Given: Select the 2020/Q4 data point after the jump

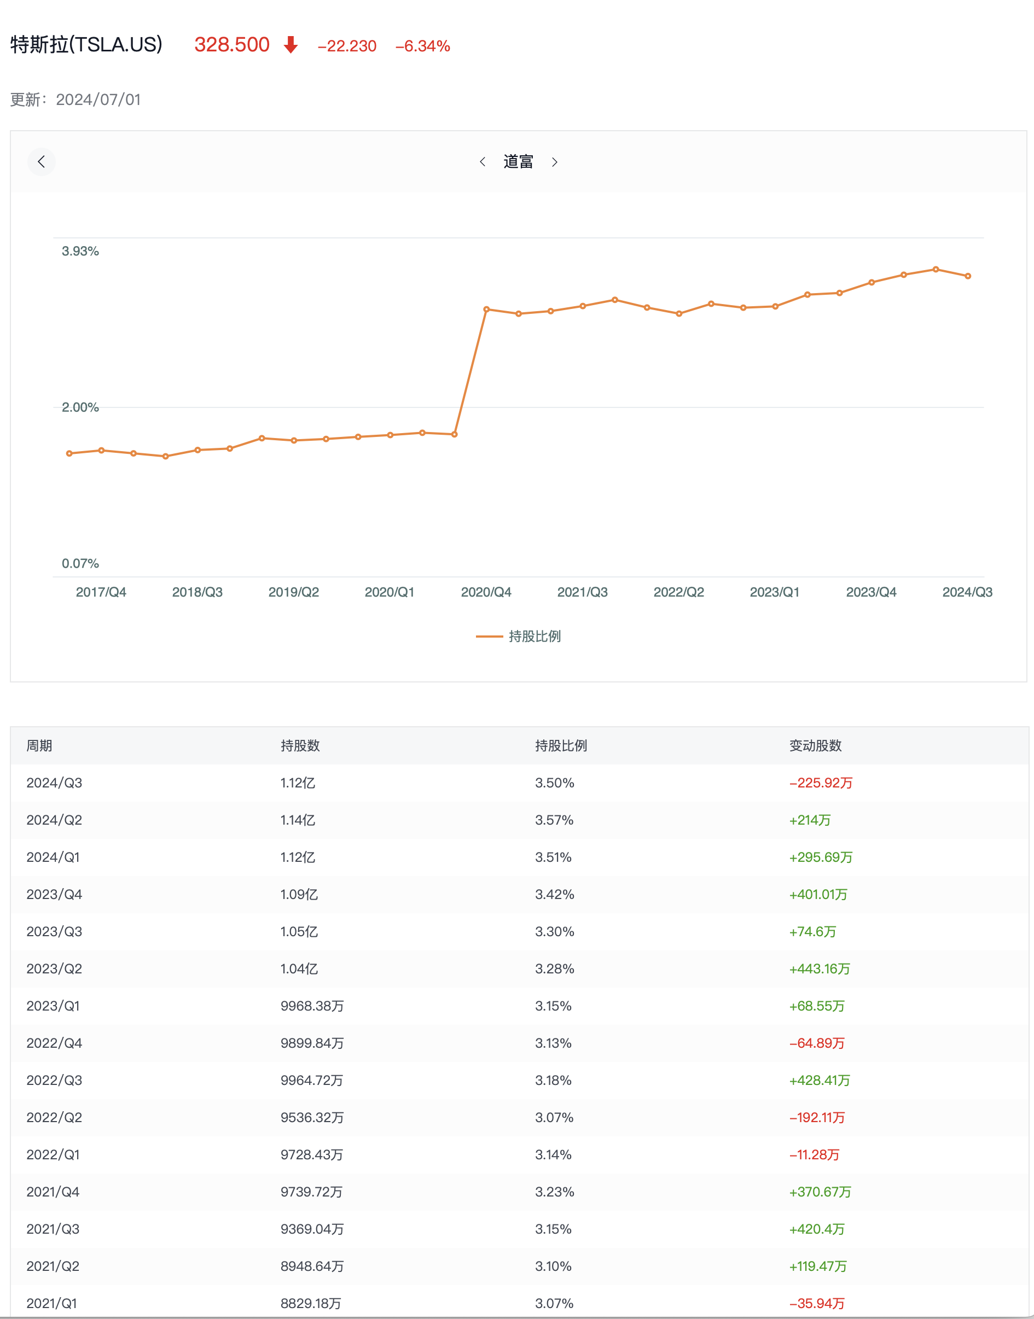Looking at the screenshot, I should [x=486, y=309].
